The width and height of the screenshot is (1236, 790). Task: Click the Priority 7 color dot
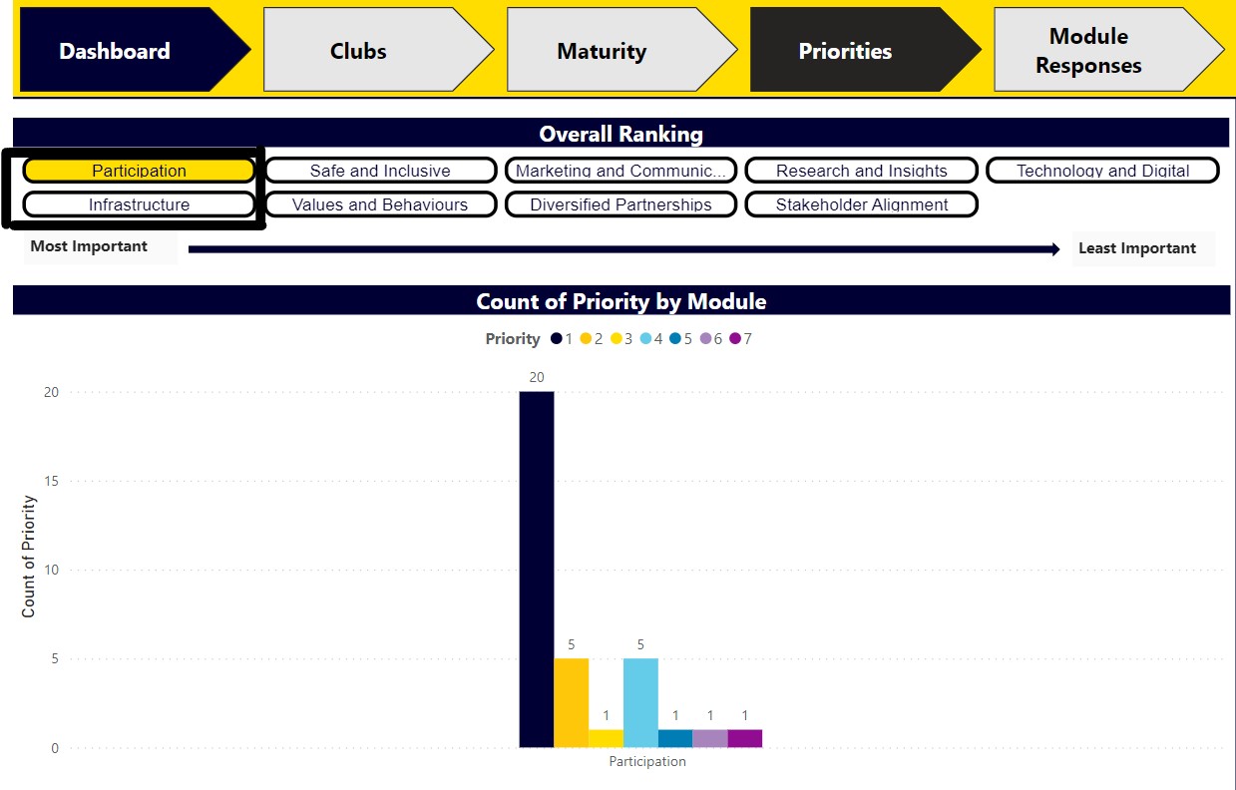pyautogui.click(x=736, y=339)
